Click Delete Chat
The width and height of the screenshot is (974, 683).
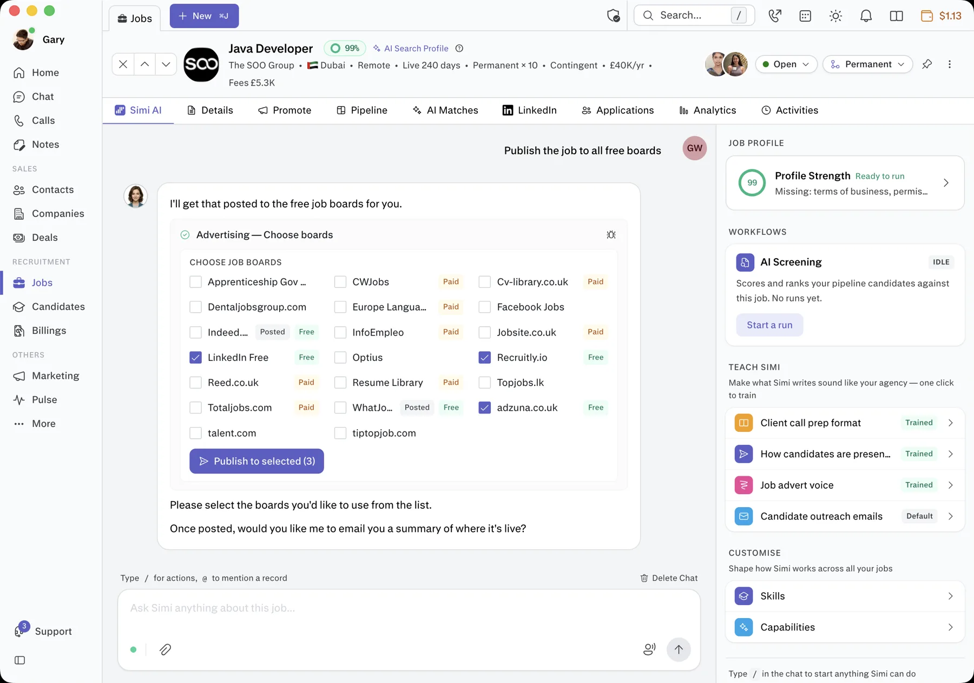tap(669, 578)
